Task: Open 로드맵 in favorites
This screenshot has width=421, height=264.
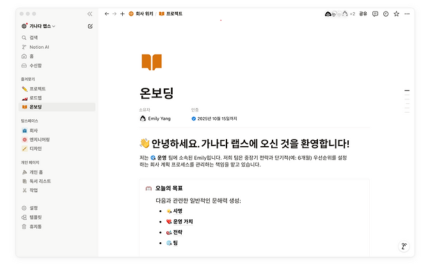Action: click(36, 98)
